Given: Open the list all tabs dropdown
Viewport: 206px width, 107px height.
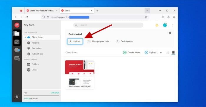Looking at the screenshot, I should point(147,11).
